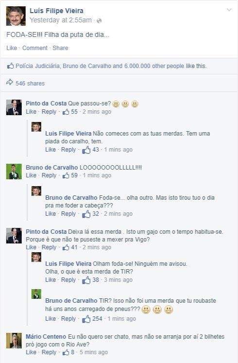
Task: Click the thumbs-up icon showing 59 likes
Action: pyautogui.click(x=66, y=175)
